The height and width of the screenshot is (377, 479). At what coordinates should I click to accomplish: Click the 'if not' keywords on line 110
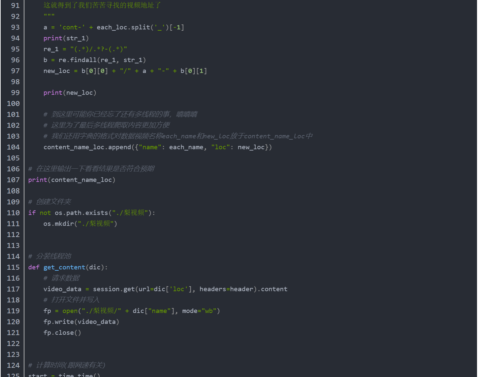(40, 213)
